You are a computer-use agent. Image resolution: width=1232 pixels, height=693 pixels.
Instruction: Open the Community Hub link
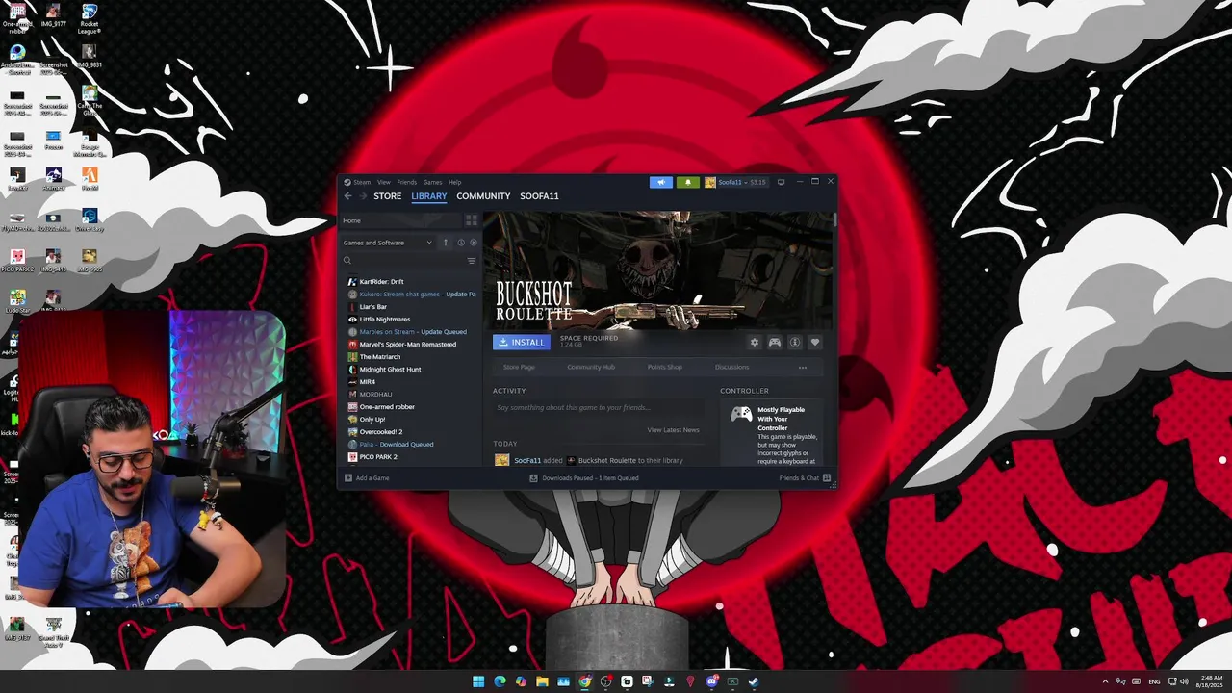[591, 367]
